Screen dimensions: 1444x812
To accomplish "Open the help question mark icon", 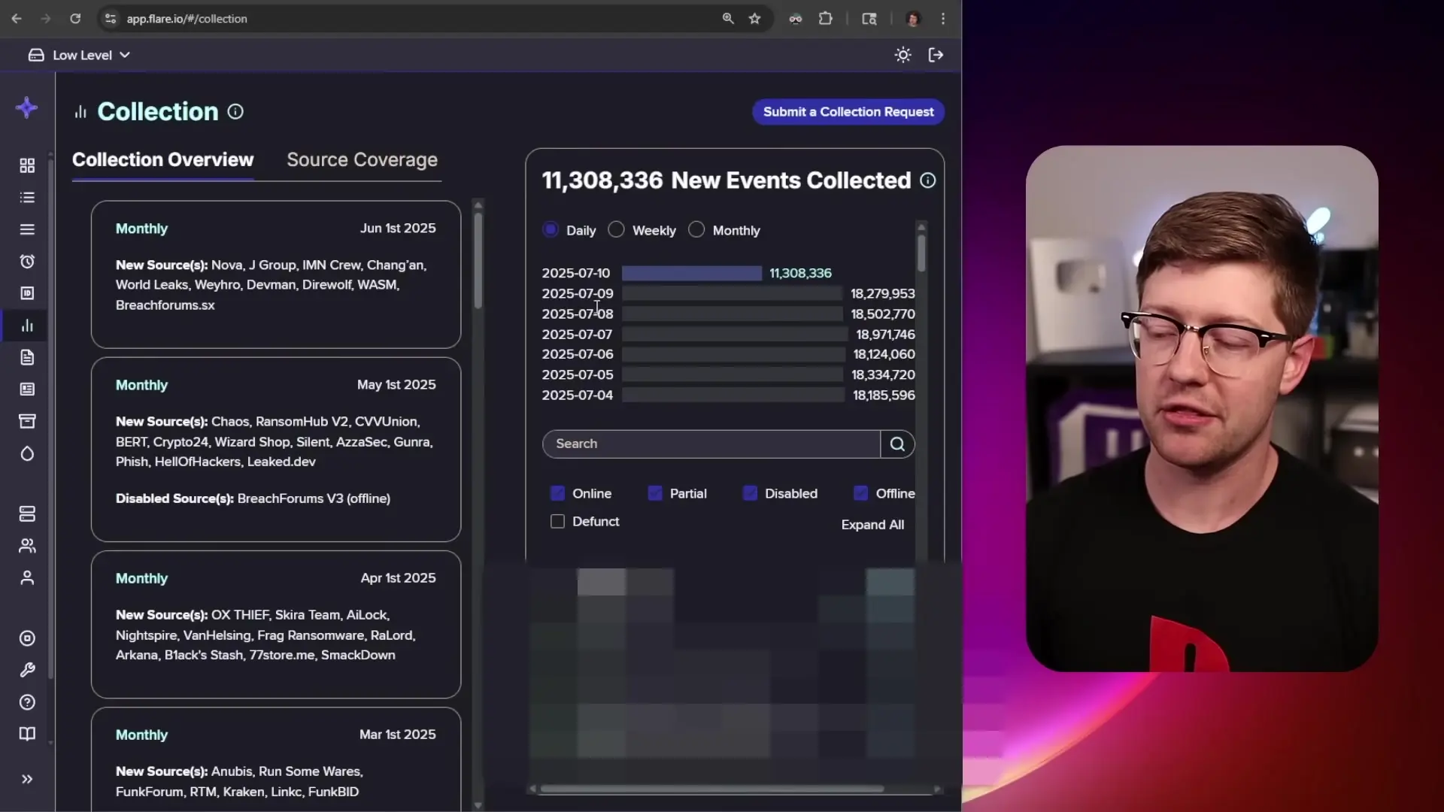I will pyautogui.click(x=27, y=702).
